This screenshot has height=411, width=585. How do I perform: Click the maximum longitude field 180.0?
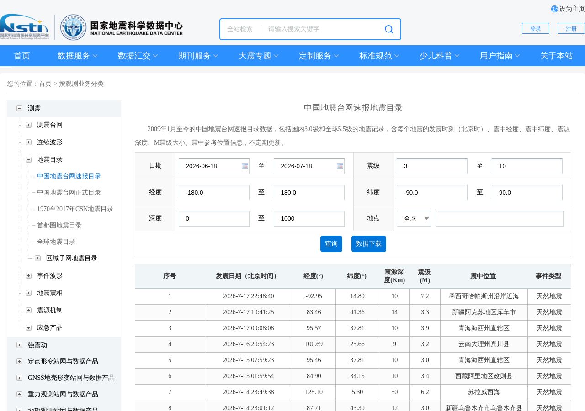(x=309, y=193)
